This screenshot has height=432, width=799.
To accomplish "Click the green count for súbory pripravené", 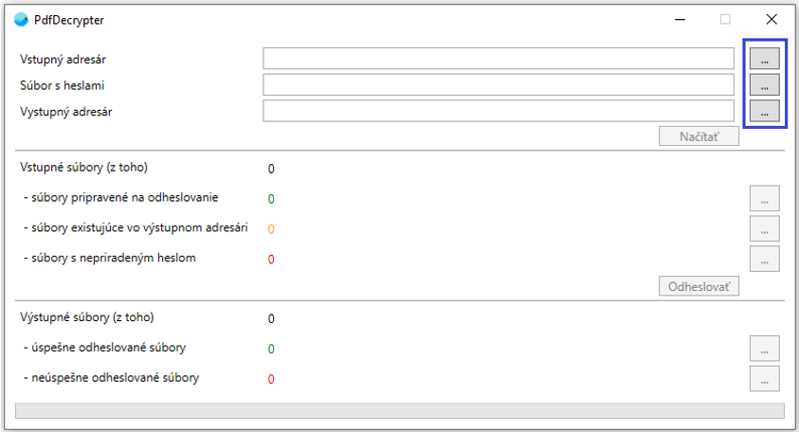I will pos(271,199).
